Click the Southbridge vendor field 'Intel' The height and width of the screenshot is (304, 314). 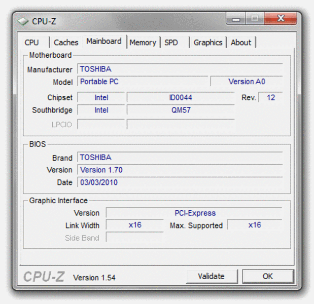(101, 110)
